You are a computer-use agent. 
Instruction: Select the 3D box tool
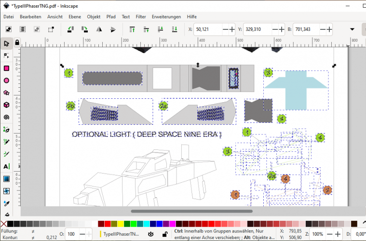[6, 105]
